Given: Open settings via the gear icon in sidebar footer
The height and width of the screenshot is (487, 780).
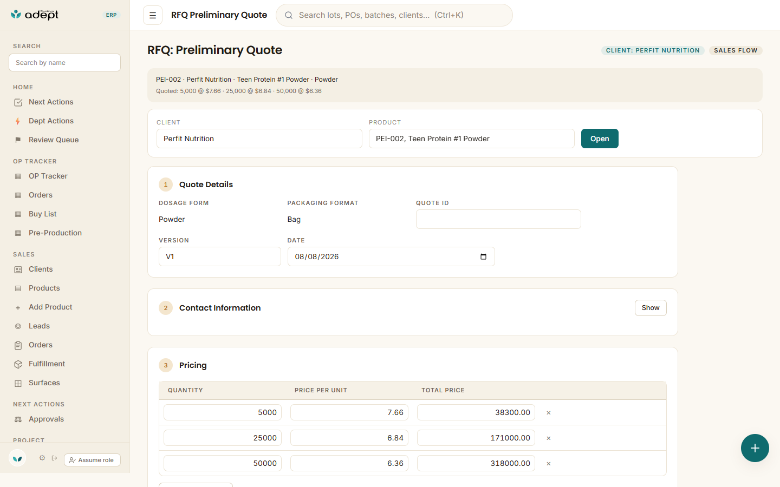Looking at the screenshot, I should pos(42,458).
